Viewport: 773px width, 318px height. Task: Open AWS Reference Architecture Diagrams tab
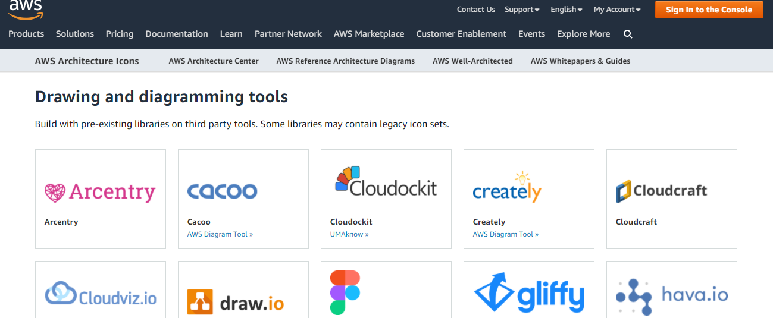pos(346,61)
